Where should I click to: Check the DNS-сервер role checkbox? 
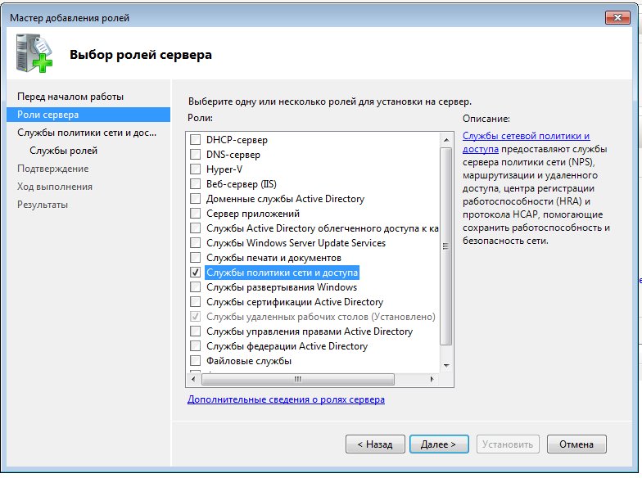(195, 155)
